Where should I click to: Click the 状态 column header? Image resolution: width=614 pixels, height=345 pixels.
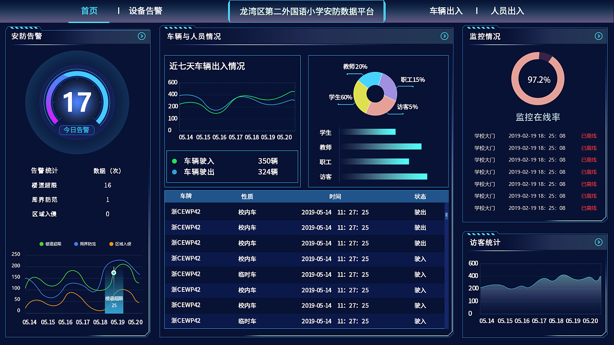(x=420, y=196)
